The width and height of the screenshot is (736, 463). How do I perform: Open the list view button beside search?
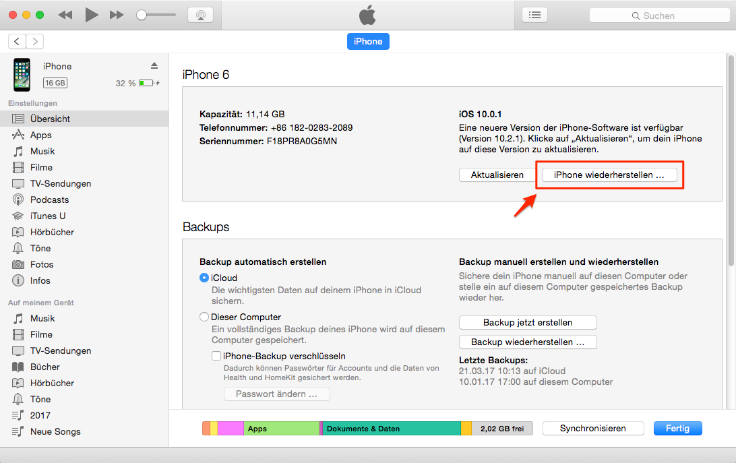click(534, 15)
